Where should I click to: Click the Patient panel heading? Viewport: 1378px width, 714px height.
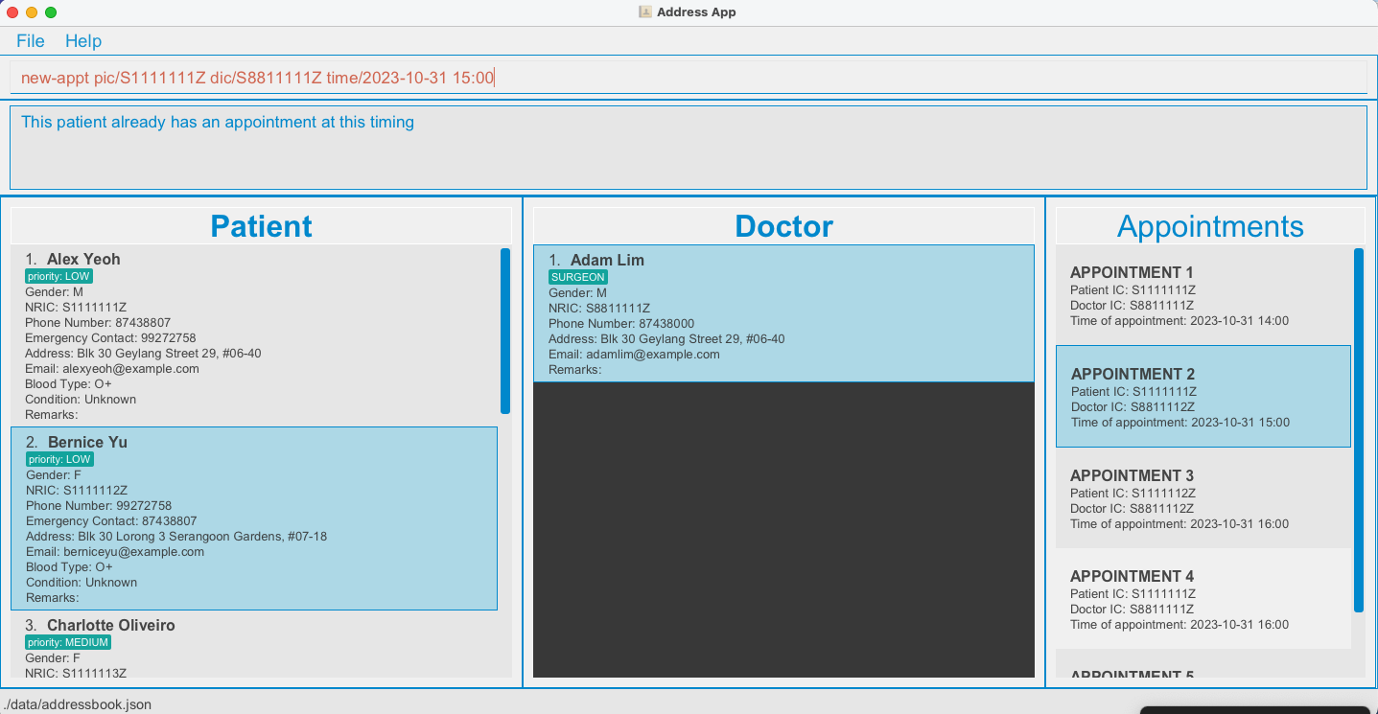point(261,226)
